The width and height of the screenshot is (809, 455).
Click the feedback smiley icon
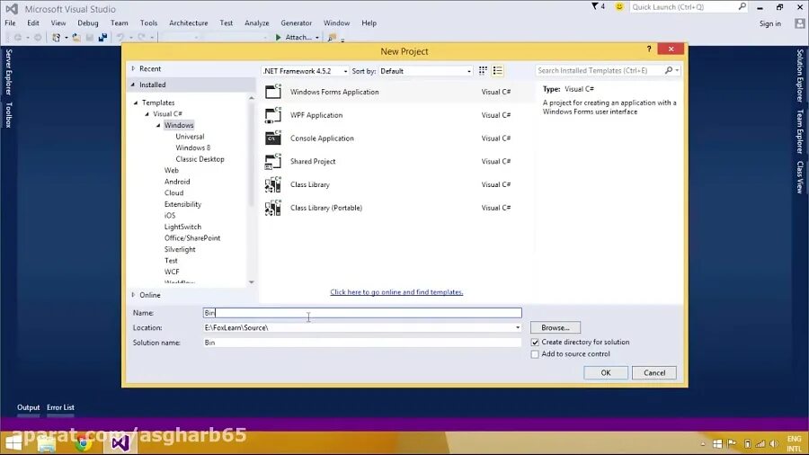(x=619, y=6)
